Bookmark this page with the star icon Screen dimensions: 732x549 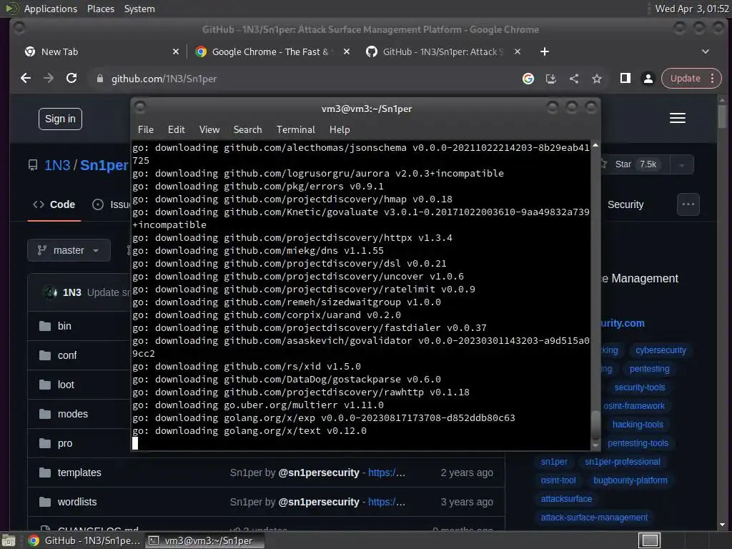597,79
